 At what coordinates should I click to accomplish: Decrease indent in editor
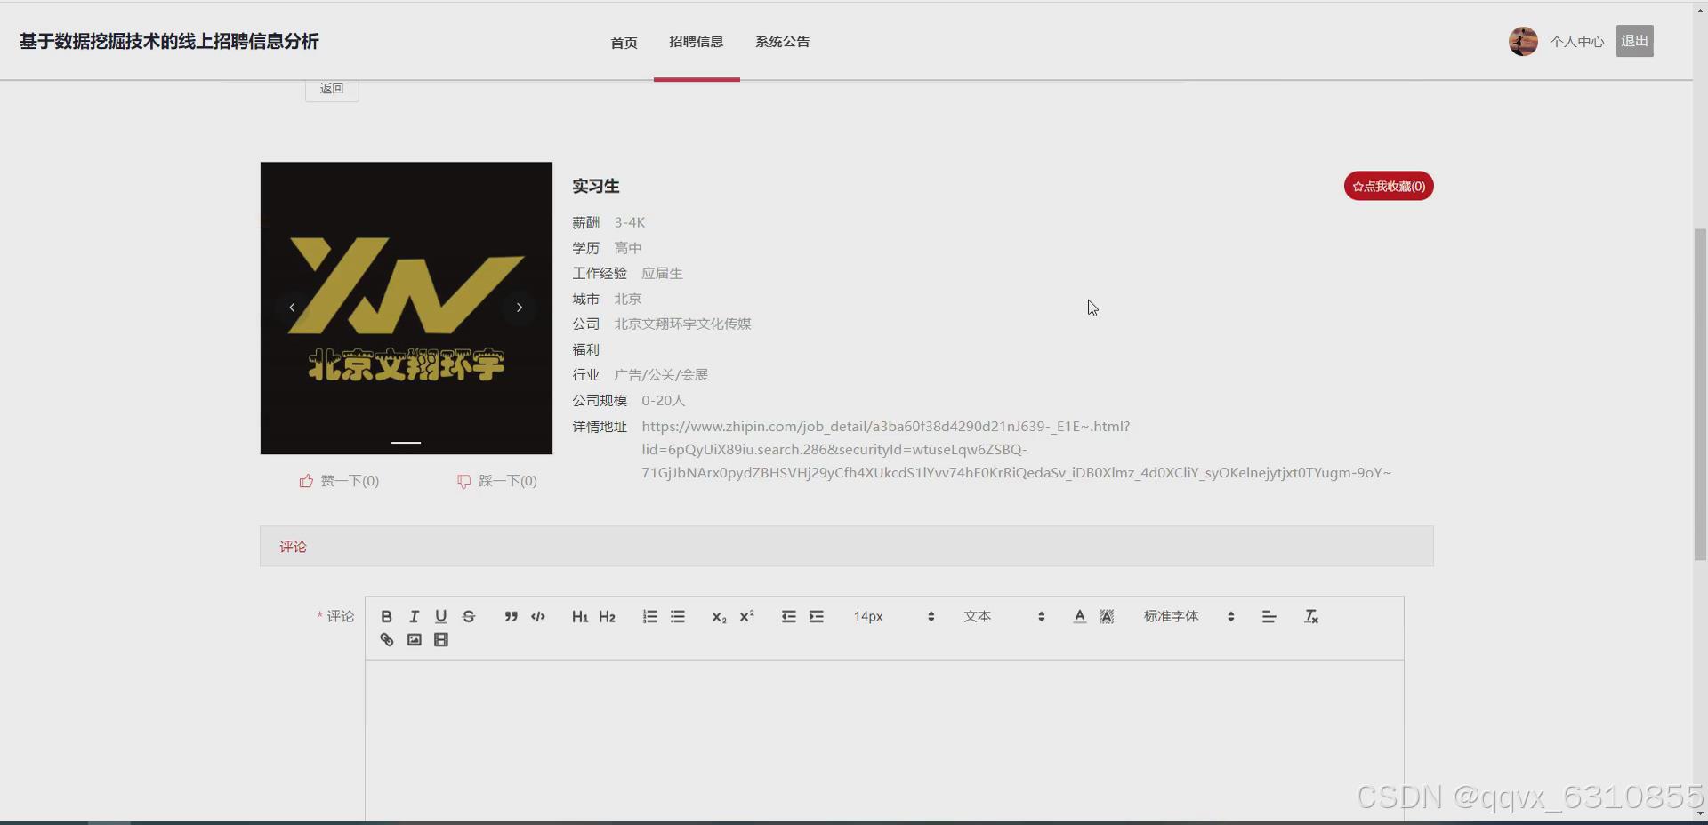(789, 616)
